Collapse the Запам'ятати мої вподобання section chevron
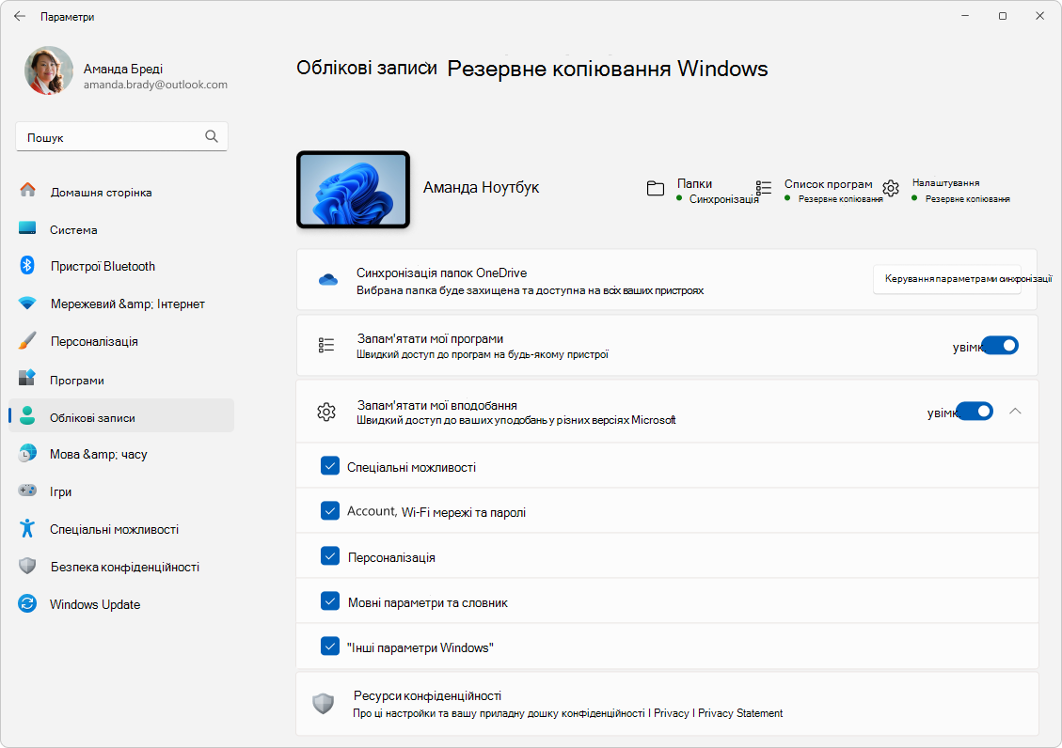1062x748 pixels. click(x=1015, y=412)
